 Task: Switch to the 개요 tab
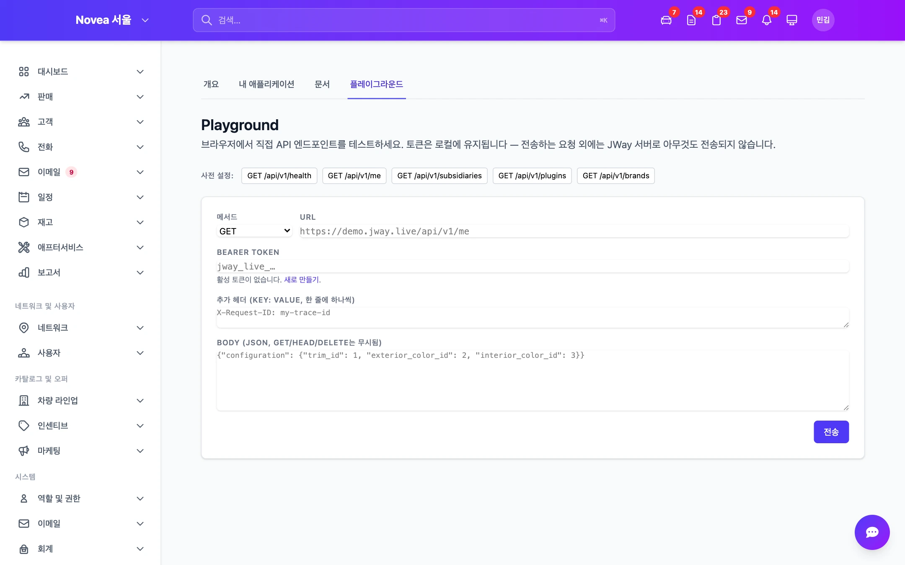[x=211, y=84]
